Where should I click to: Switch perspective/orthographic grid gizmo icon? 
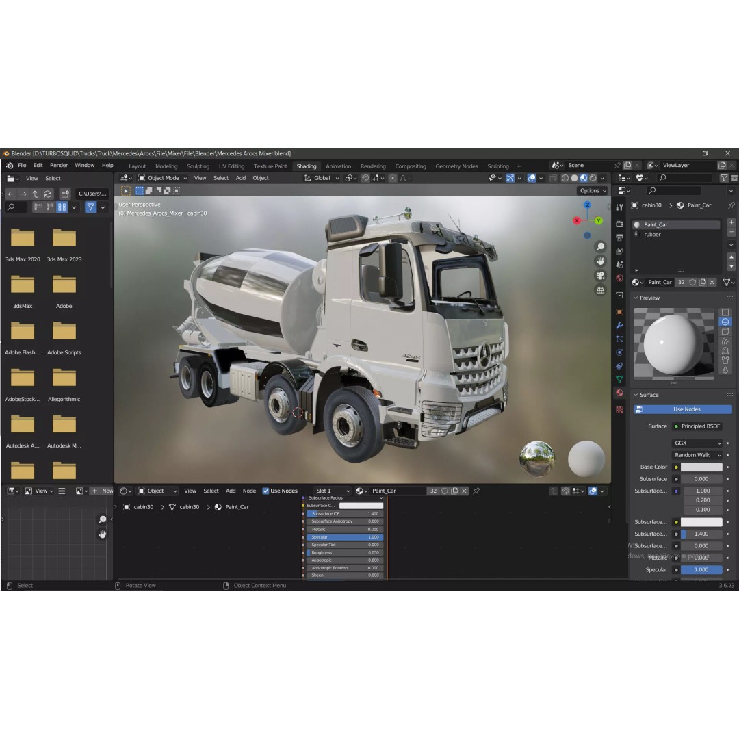601,290
